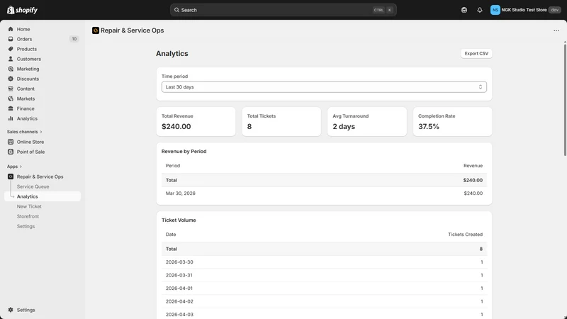This screenshot has height=319, width=567.
Task: Open Online Store channel
Action: point(30,142)
